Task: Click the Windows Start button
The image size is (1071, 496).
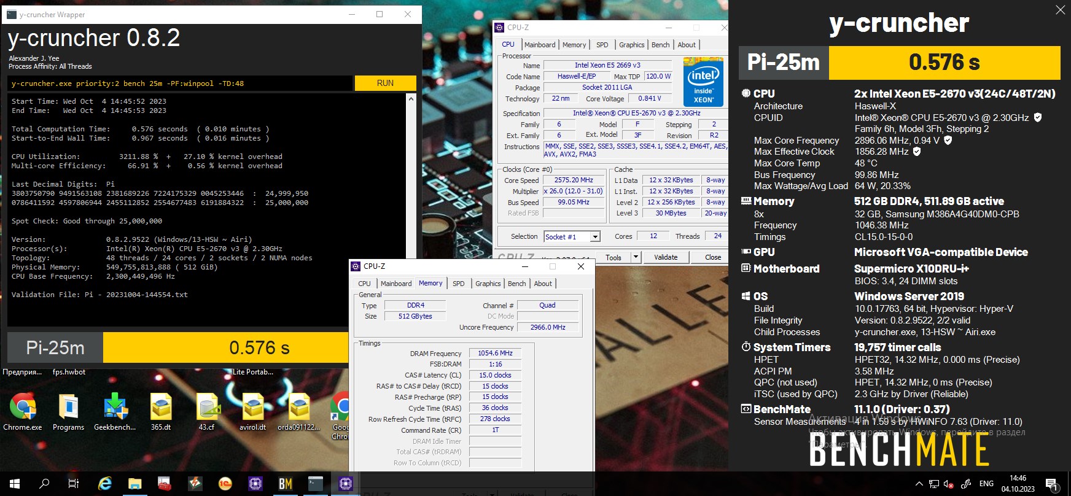Action: coord(15,484)
